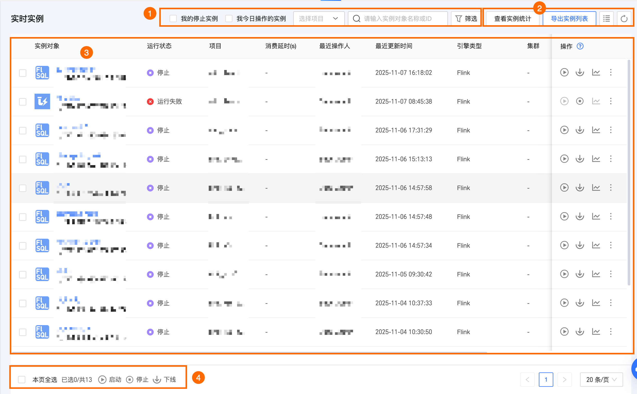Start the 2025-11-07 16:18:02 instance
This screenshot has height=394, width=637.
pos(564,72)
